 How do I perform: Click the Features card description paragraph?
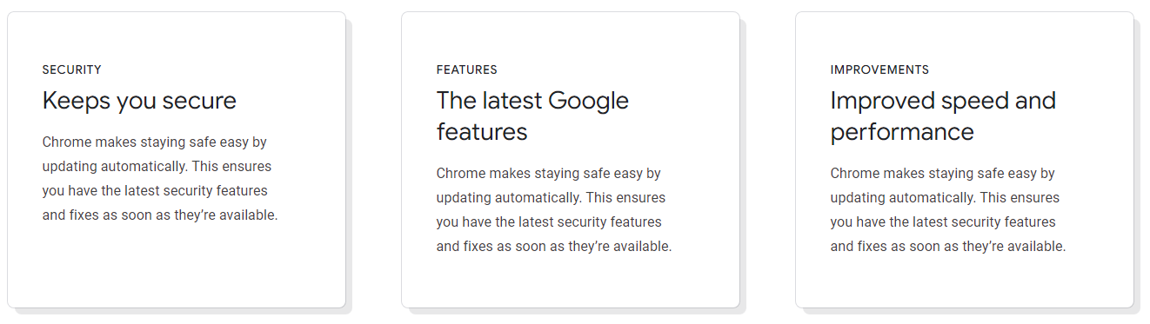click(554, 209)
